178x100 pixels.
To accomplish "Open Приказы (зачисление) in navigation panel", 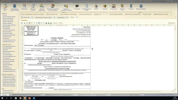I will point(8,18).
